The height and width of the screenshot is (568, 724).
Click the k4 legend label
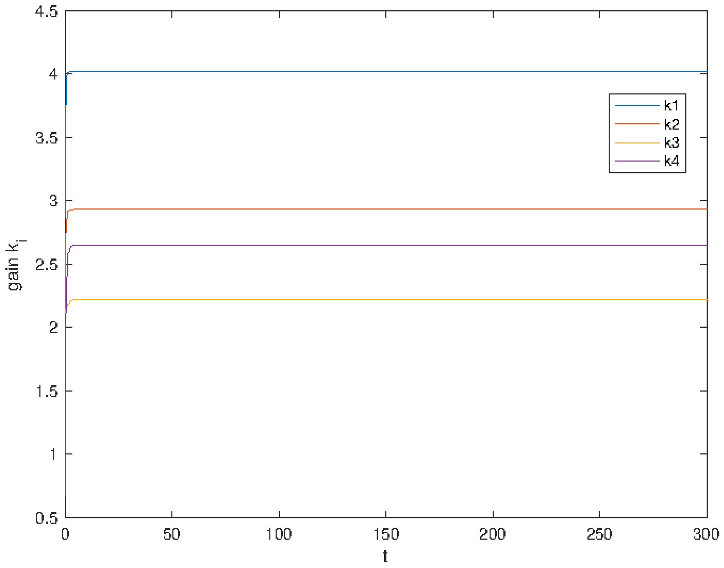672,161
